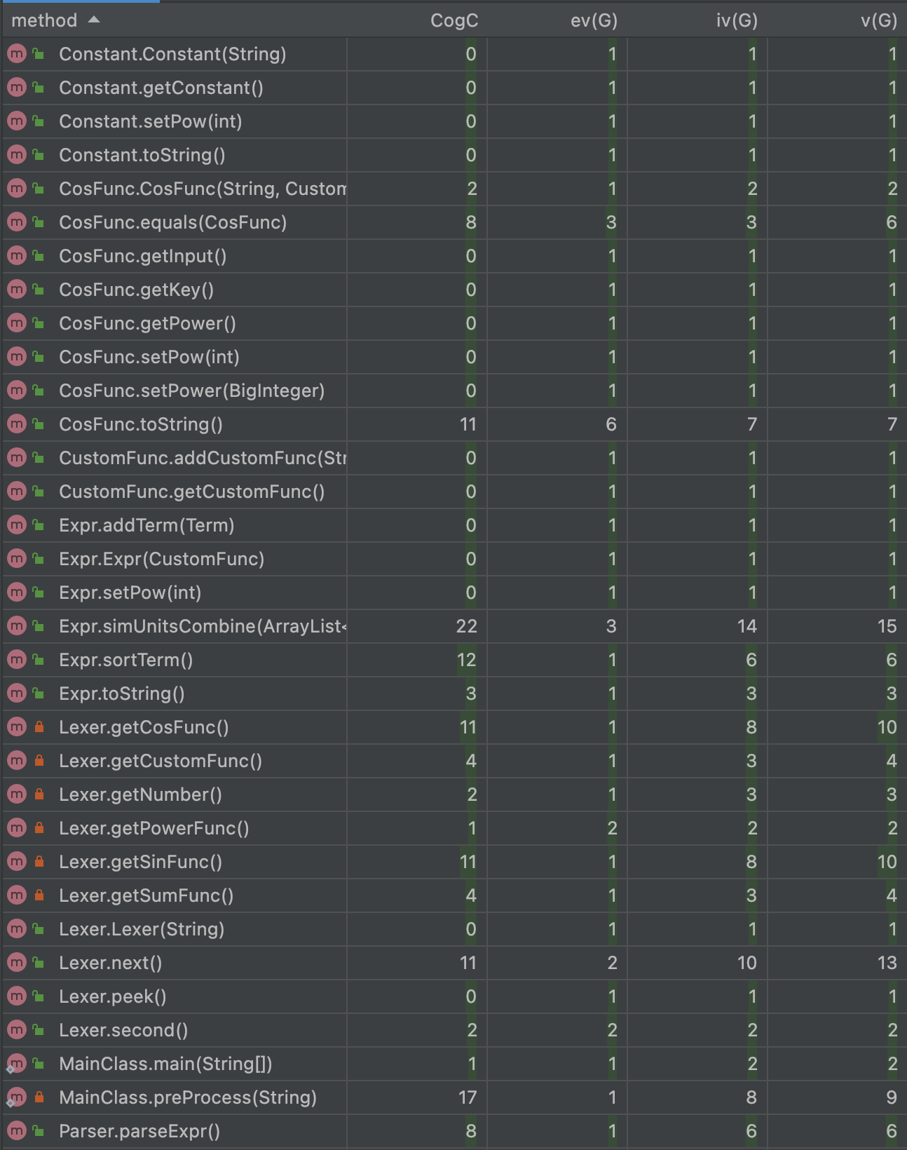Click the public lock icon for CosFunc.getInput()

tap(39, 256)
